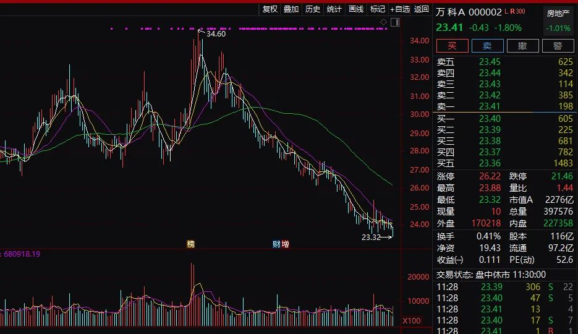578x334 pixels.
Task: Open the 统计 statistics menu
Action: click(334, 9)
